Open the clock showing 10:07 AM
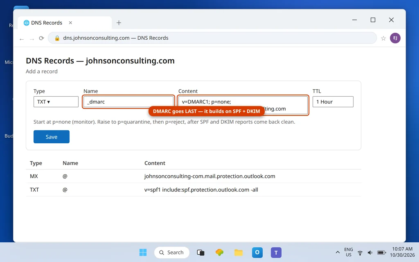This screenshot has width=419, height=262. [402, 252]
